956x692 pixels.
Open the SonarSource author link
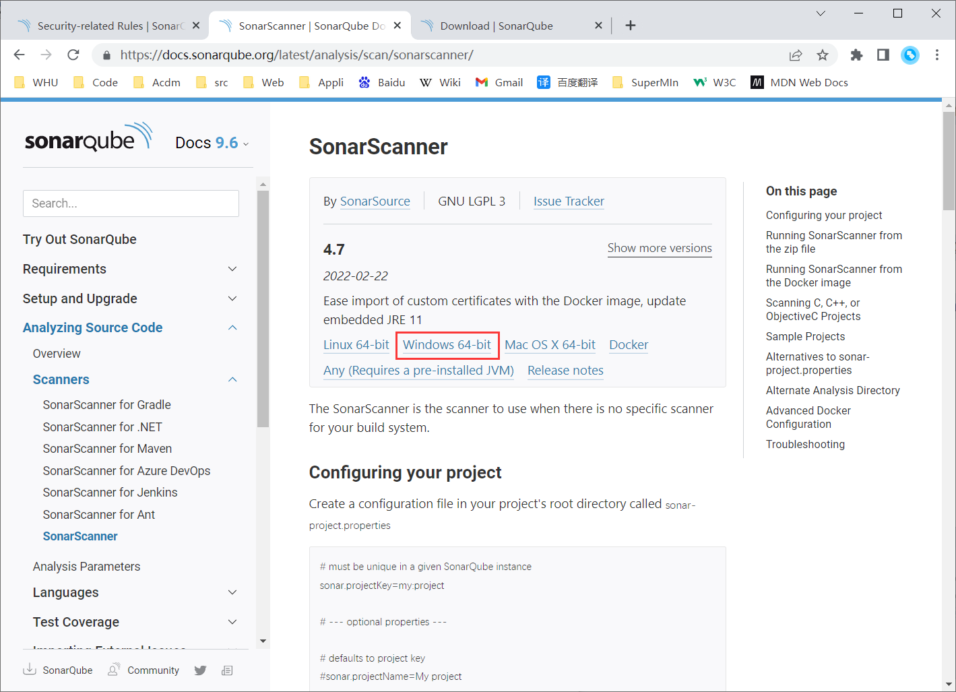[x=375, y=201]
